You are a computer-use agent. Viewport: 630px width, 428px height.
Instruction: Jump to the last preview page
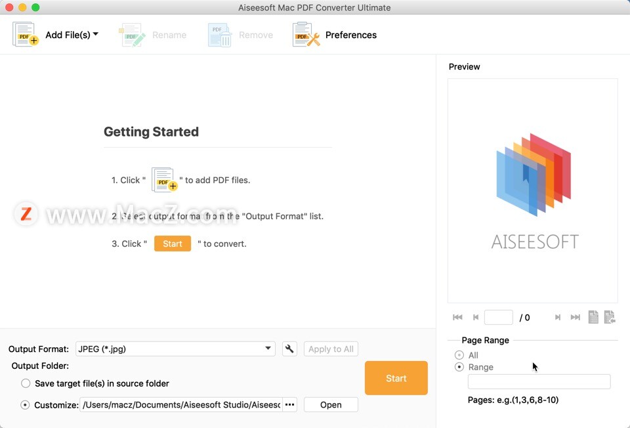point(576,317)
